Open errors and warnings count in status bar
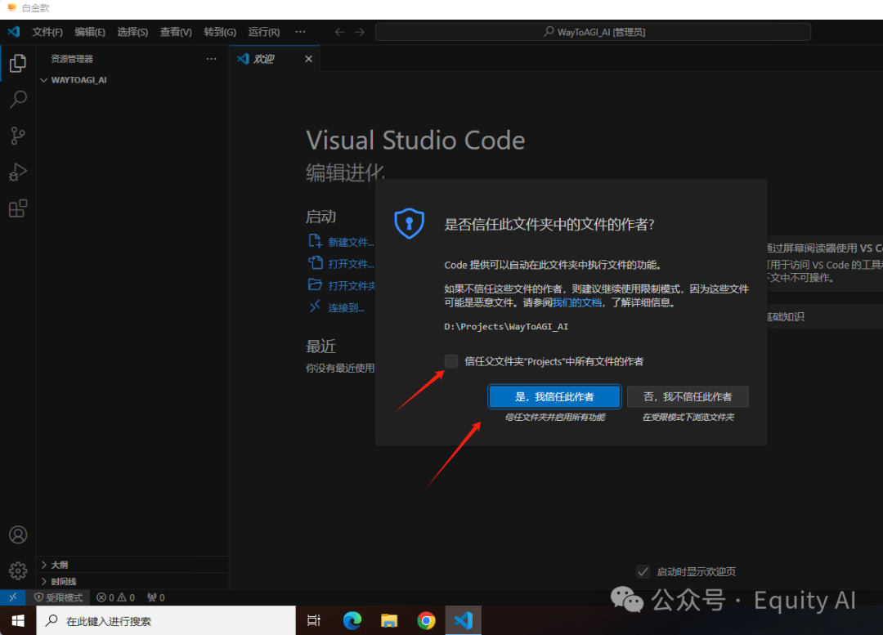The width and height of the screenshot is (883, 635). (115, 597)
